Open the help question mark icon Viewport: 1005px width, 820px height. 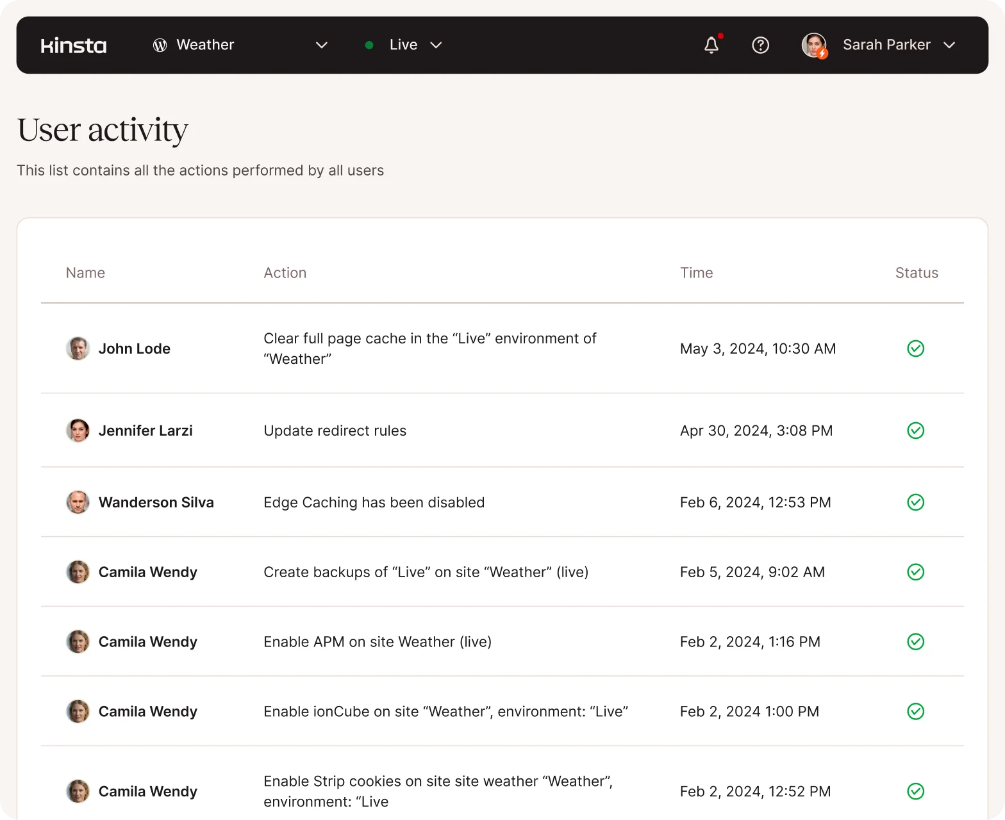click(x=760, y=45)
